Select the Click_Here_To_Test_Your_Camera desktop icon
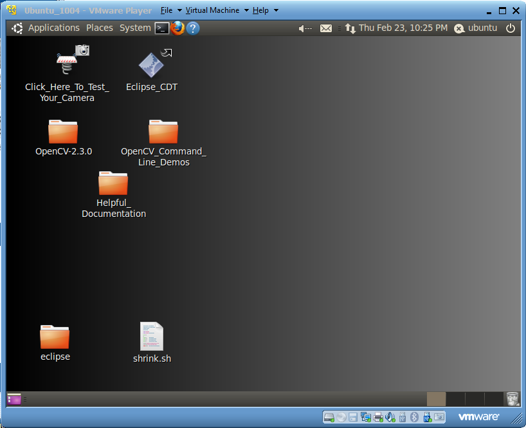 pyautogui.click(x=67, y=74)
